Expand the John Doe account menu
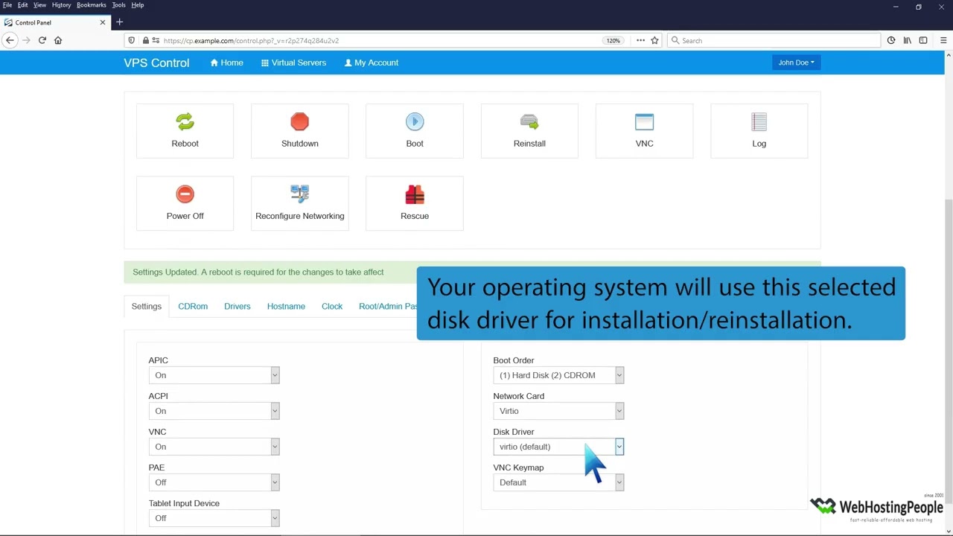This screenshot has height=536, width=953. coord(796,63)
